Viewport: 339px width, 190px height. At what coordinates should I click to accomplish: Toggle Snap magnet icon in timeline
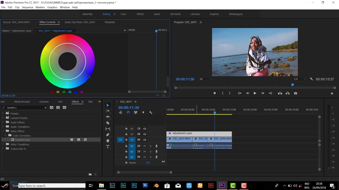point(128,112)
